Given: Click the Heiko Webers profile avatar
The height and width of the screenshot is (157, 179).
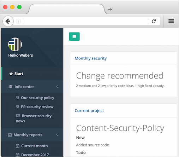Looking at the screenshot, I should pyautogui.click(x=15, y=45).
